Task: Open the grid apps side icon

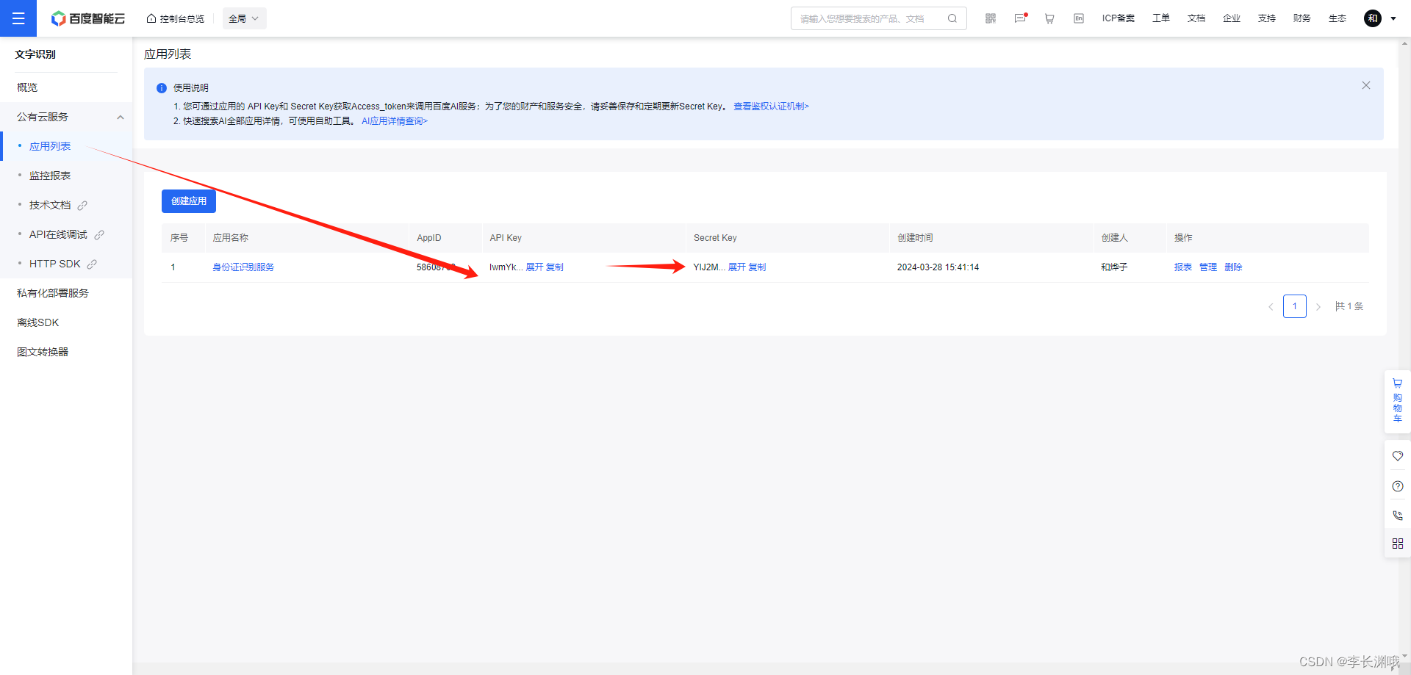Action: (x=1398, y=544)
